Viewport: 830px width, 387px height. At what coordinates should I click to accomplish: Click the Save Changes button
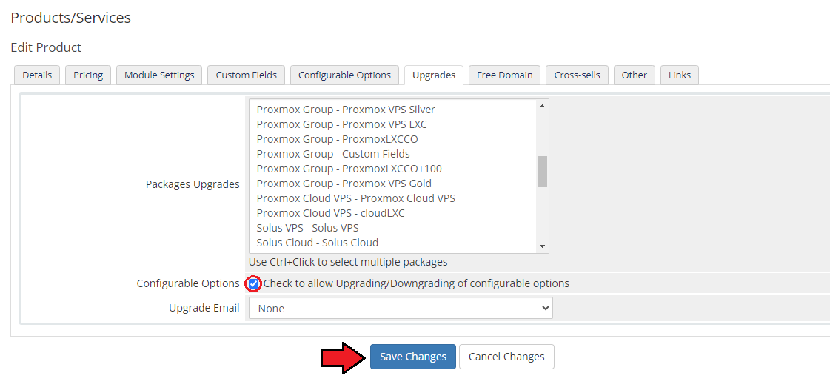coord(413,357)
